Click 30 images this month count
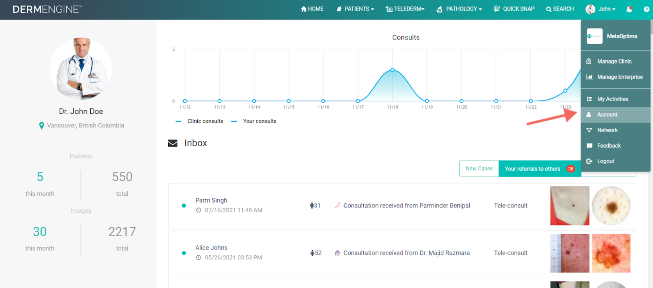The height and width of the screenshot is (288, 653). 40,232
